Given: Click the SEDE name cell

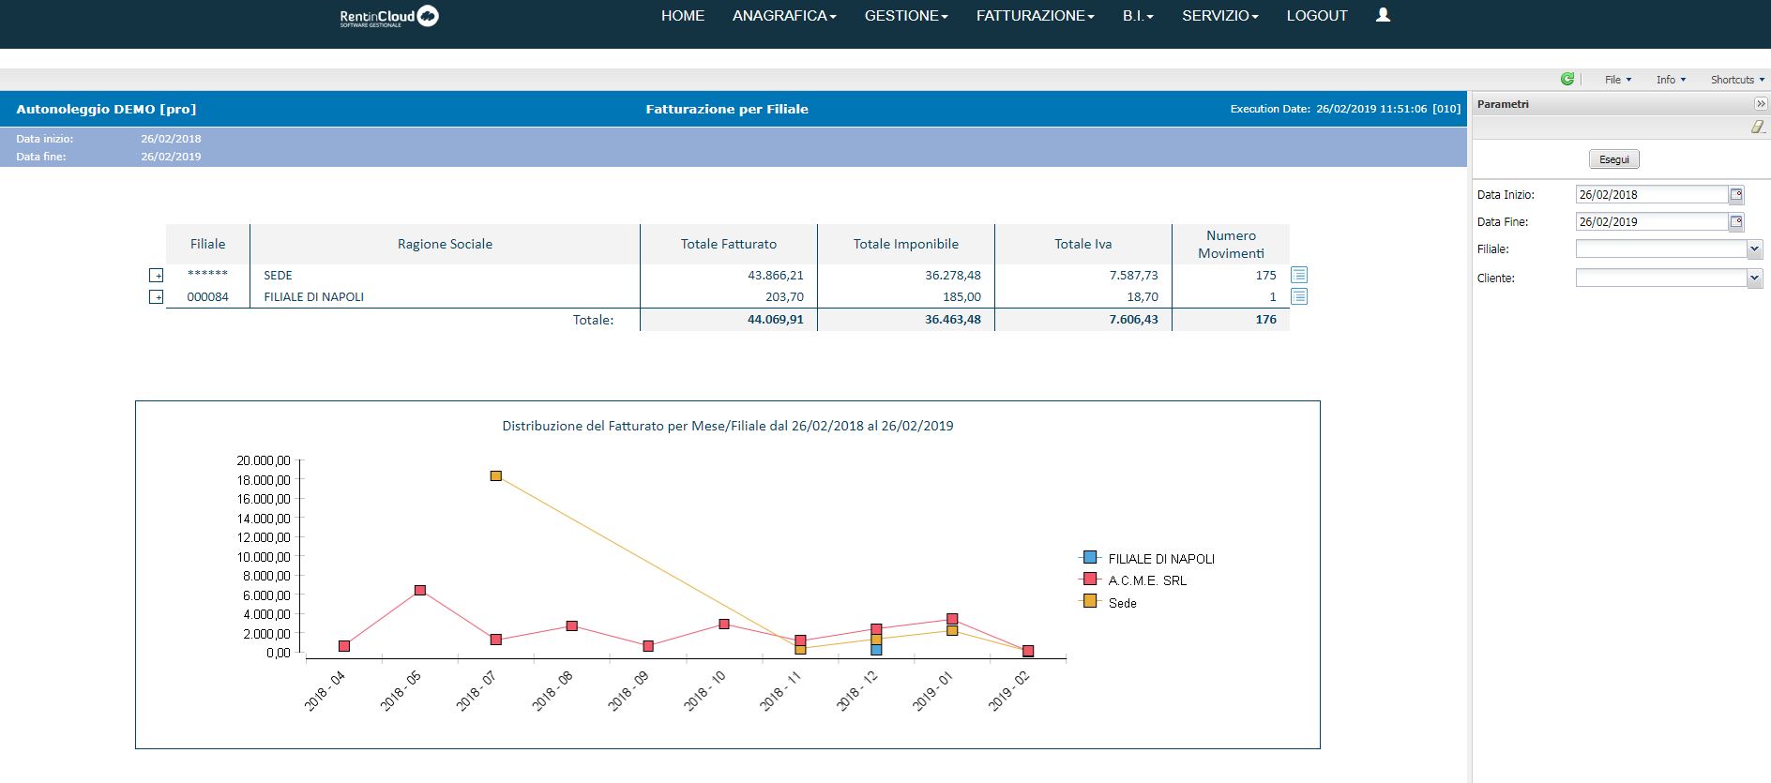Looking at the screenshot, I should pos(278,276).
